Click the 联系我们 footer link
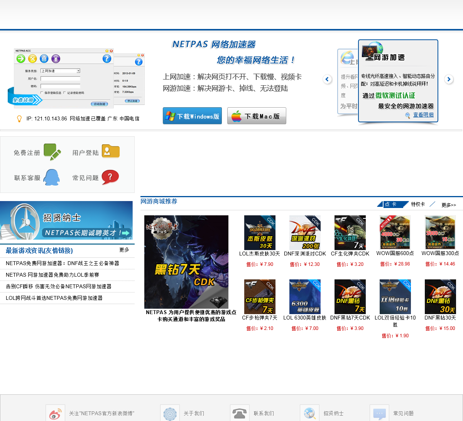Image resolution: width=463 pixels, height=421 pixels. (x=264, y=413)
